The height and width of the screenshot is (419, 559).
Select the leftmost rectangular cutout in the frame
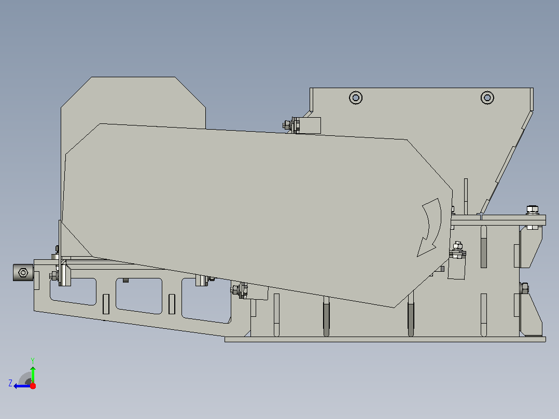pos(74,291)
